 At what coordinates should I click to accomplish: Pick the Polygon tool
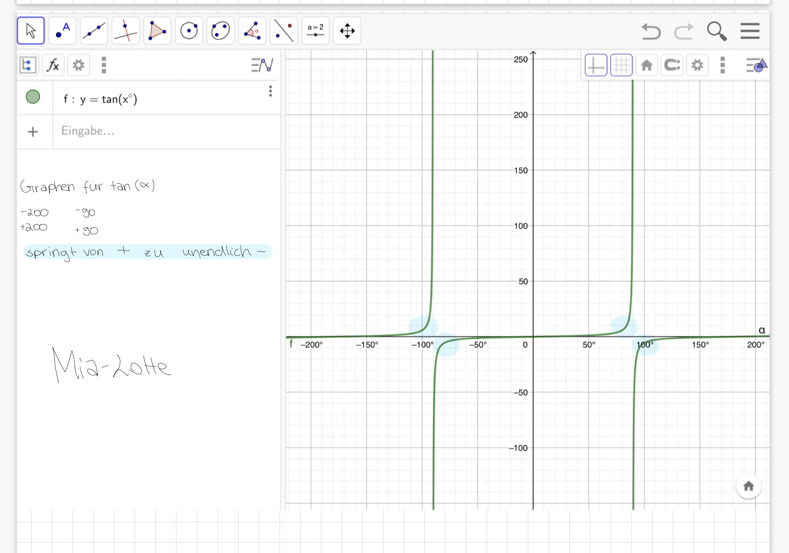157,31
